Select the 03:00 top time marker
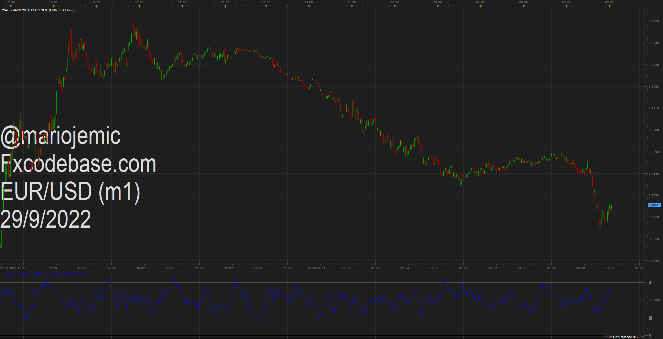The height and width of the screenshot is (339, 663). click(x=438, y=6)
